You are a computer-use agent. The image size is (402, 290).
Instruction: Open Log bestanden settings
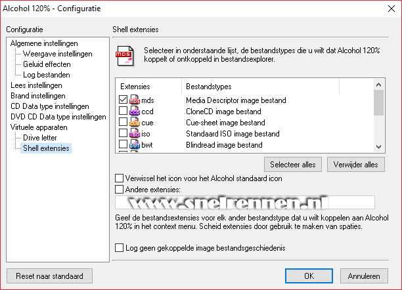coord(47,75)
